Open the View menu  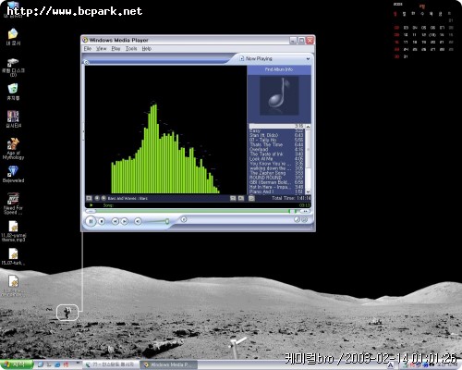(x=101, y=49)
